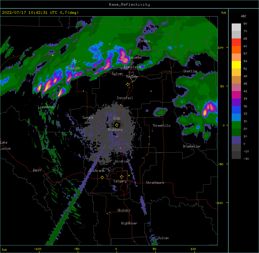Image resolution: width=259 pixels, height=253 pixels.
Task: Click the Ponoka city label
Action: pos(144,41)
